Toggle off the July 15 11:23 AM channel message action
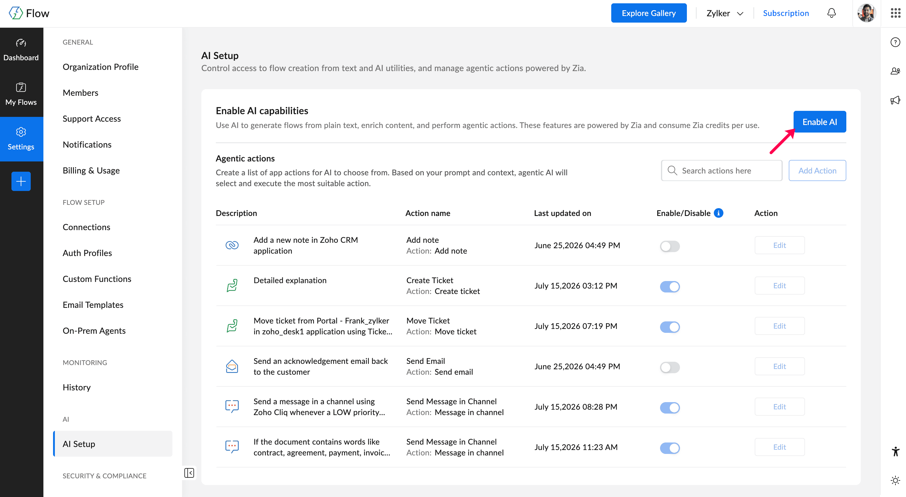Viewport: 906px width, 497px height. pyautogui.click(x=670, y=448)
